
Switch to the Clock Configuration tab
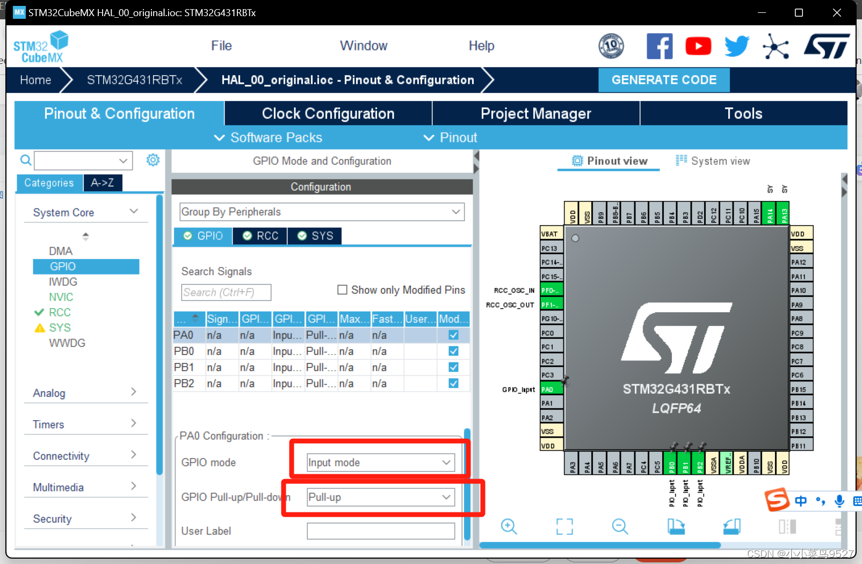click(x=328, y=114)
